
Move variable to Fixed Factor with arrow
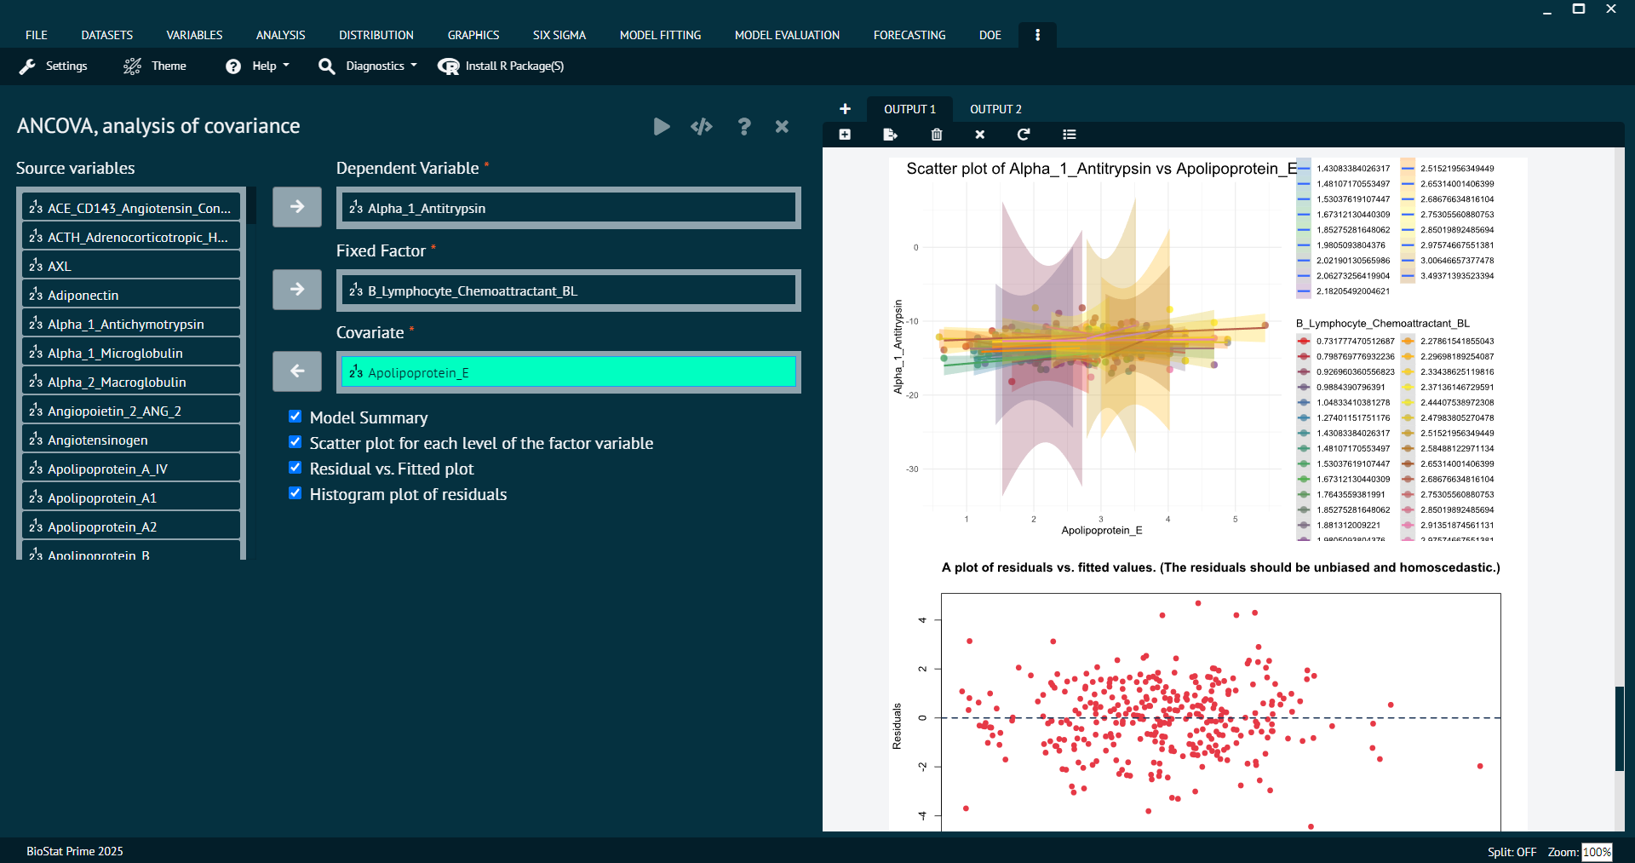click(297, 290)
